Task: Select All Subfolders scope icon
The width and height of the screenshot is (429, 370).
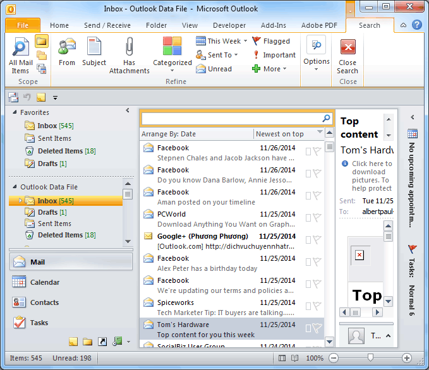Action: [42, 55]
